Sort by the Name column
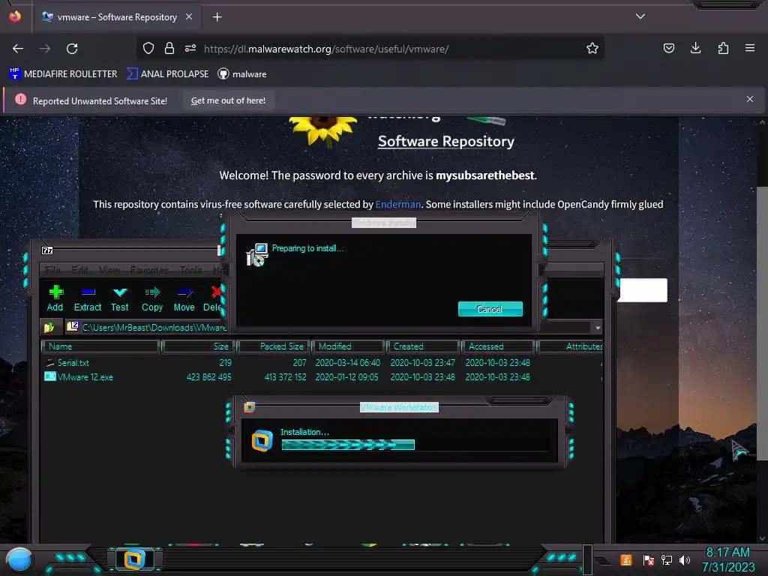Viewport: 768px width, 576px height. click(x=101, y=346)
